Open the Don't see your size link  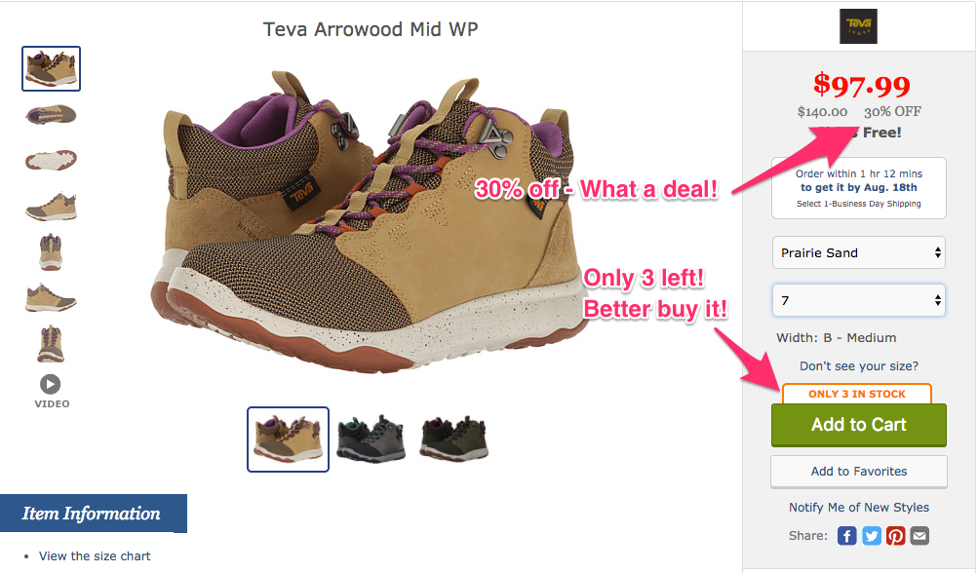[x=859, y=366]
